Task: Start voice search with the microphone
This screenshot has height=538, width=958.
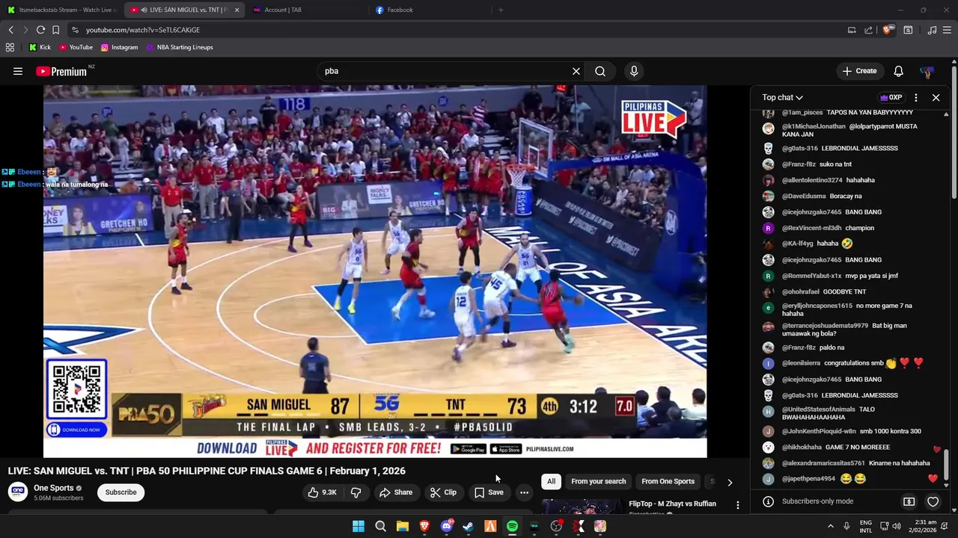Action: pos(634,71)
